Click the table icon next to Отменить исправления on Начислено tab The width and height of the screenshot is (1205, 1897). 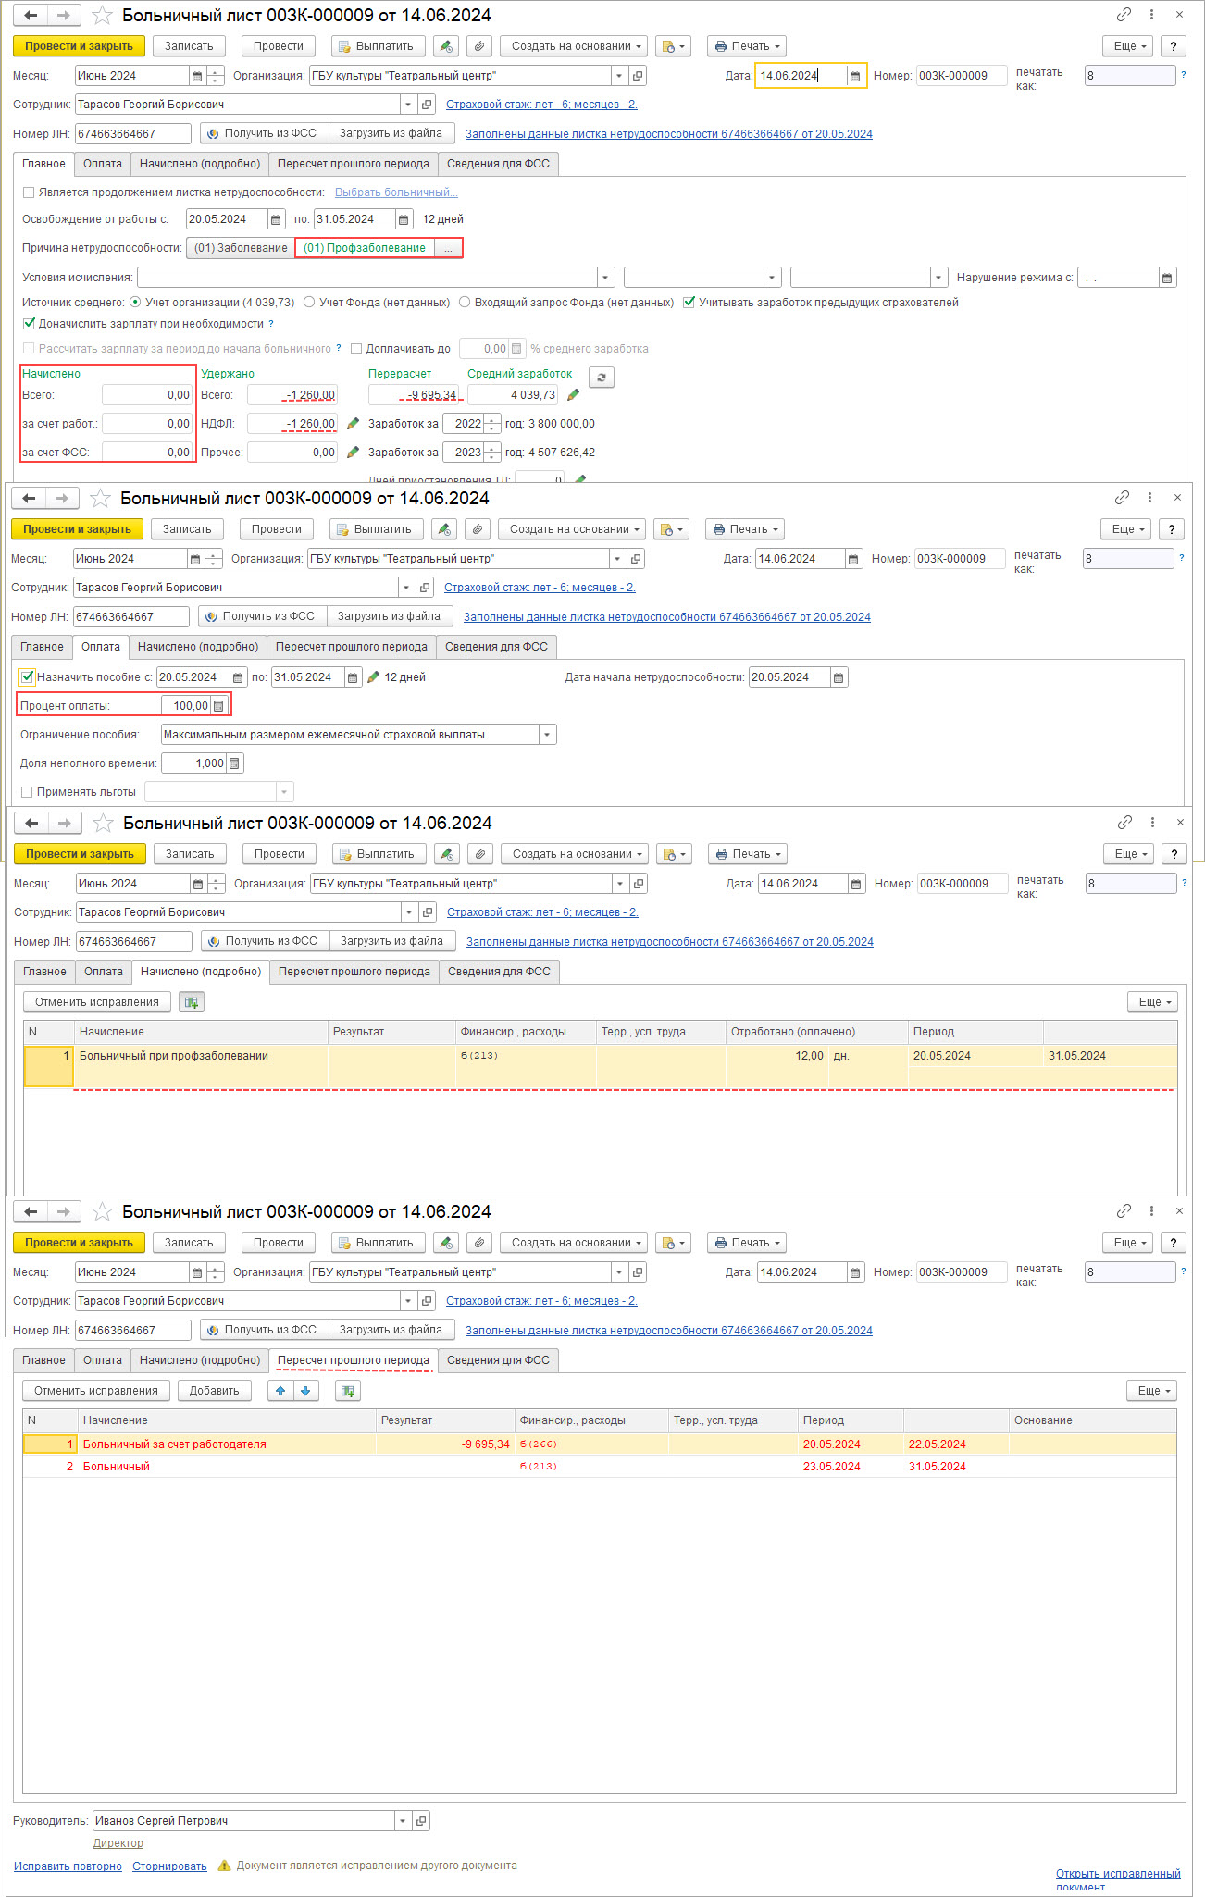(x=192, y=1002)
